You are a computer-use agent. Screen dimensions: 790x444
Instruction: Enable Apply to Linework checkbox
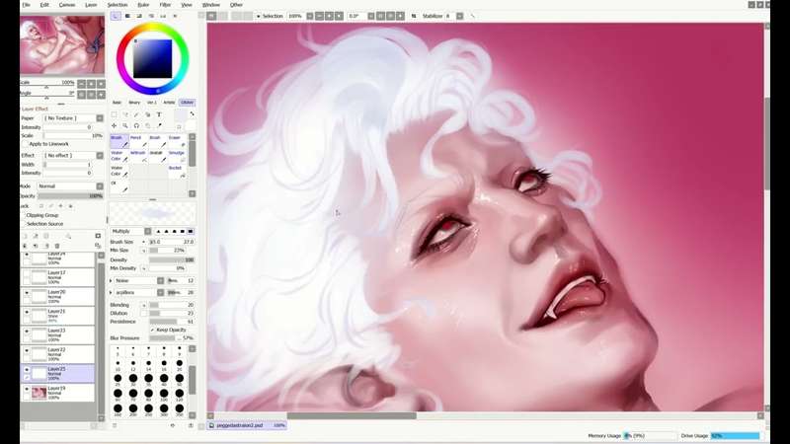coord(26,144)
